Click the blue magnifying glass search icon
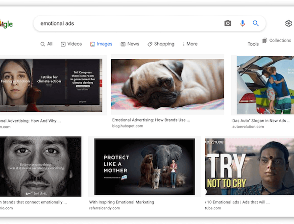Viewport: 294px width, 224px height. tap(255, 24)
